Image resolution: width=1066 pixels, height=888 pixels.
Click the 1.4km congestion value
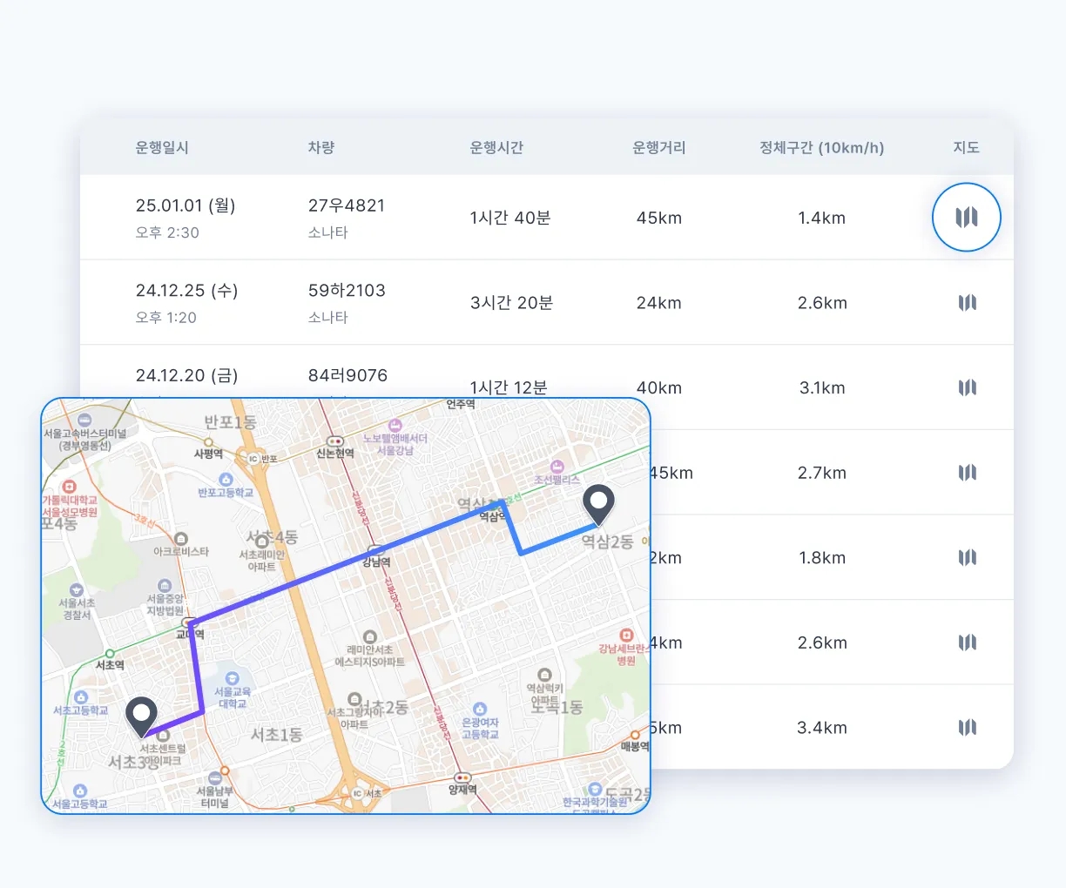click(822, 218)
